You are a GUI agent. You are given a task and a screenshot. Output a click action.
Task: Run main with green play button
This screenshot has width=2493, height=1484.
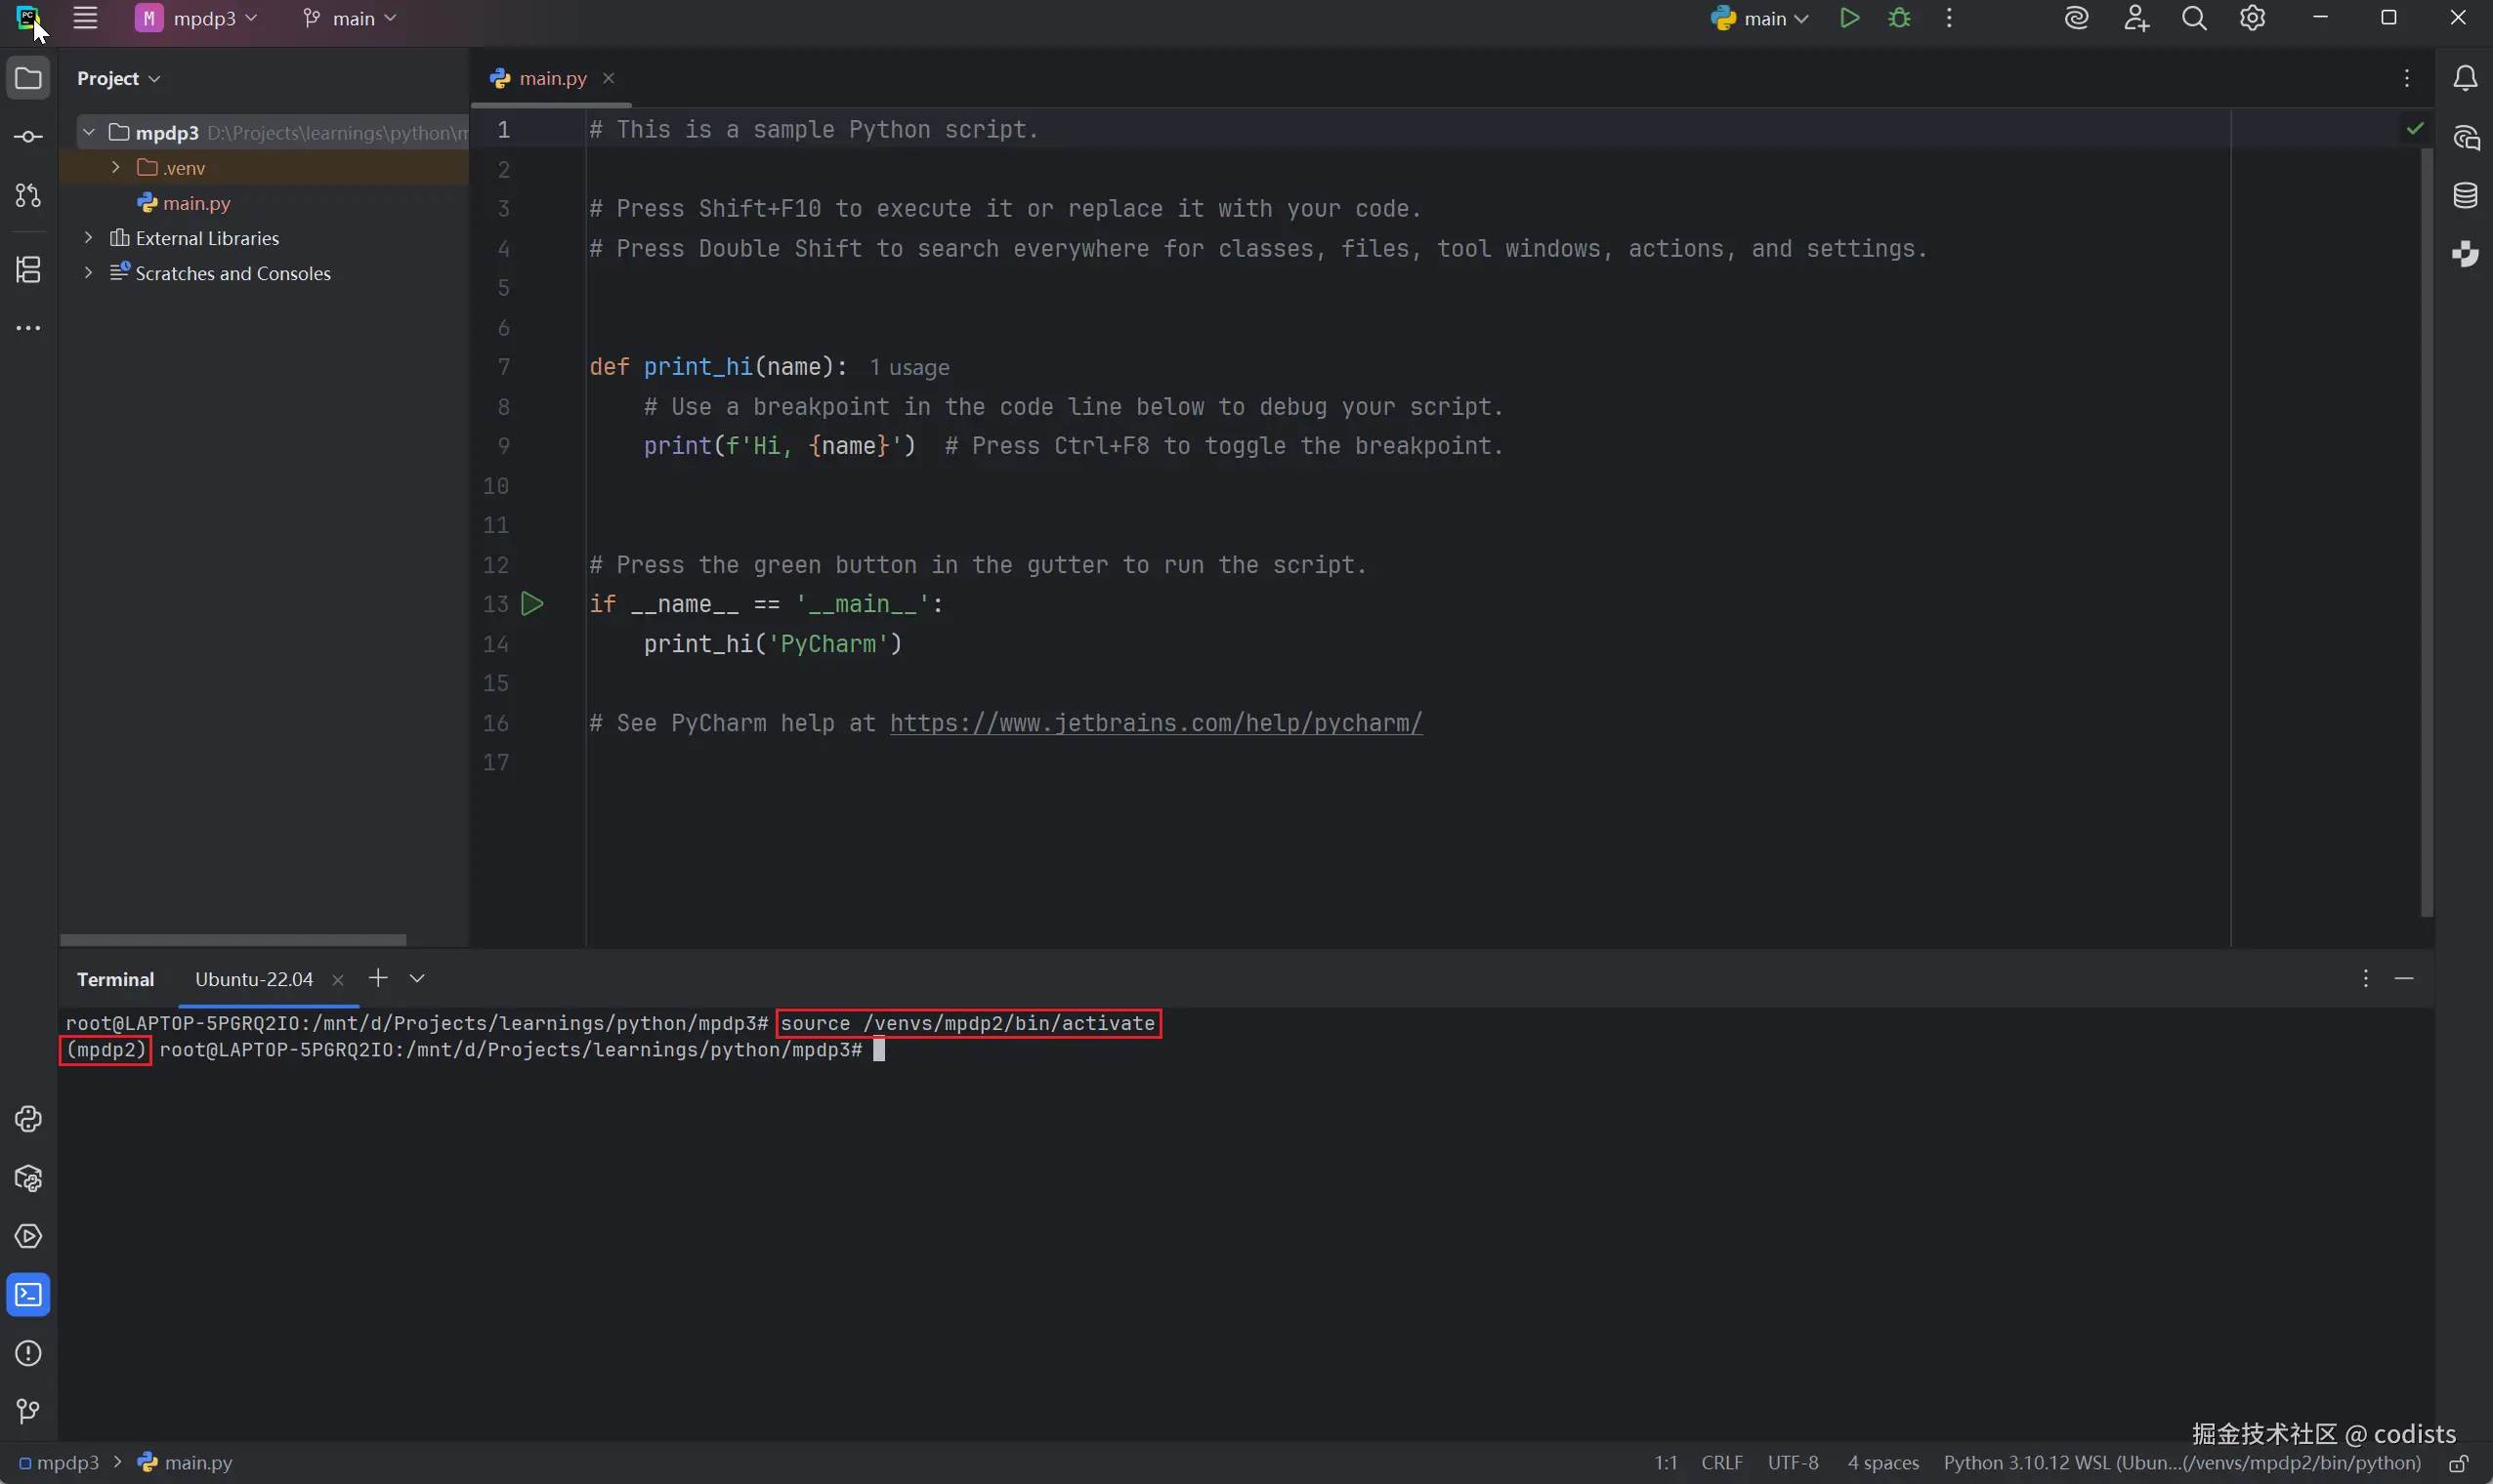[x=1848, y=19]
